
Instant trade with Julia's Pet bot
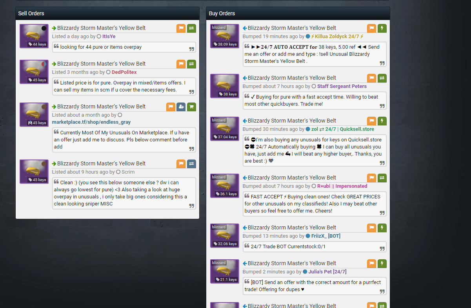pyautogui.click(x=382, y=264)
